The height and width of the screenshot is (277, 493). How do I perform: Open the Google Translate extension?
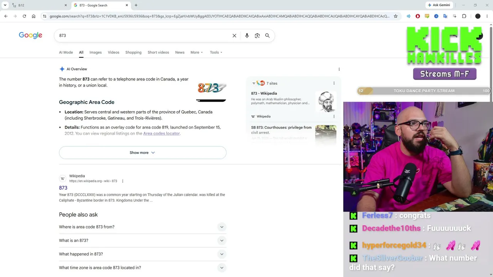tap(446, 16)
